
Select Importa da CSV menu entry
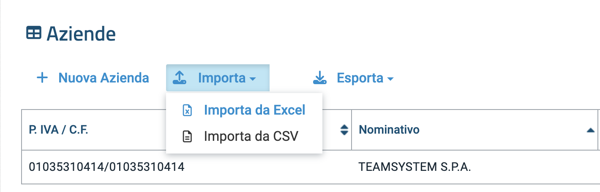pos(251,136)
